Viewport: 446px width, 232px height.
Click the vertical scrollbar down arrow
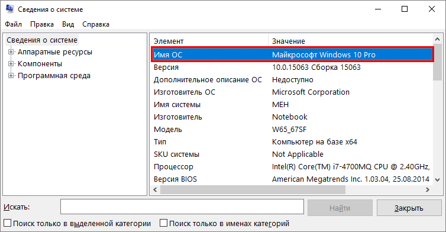point(438,179)
